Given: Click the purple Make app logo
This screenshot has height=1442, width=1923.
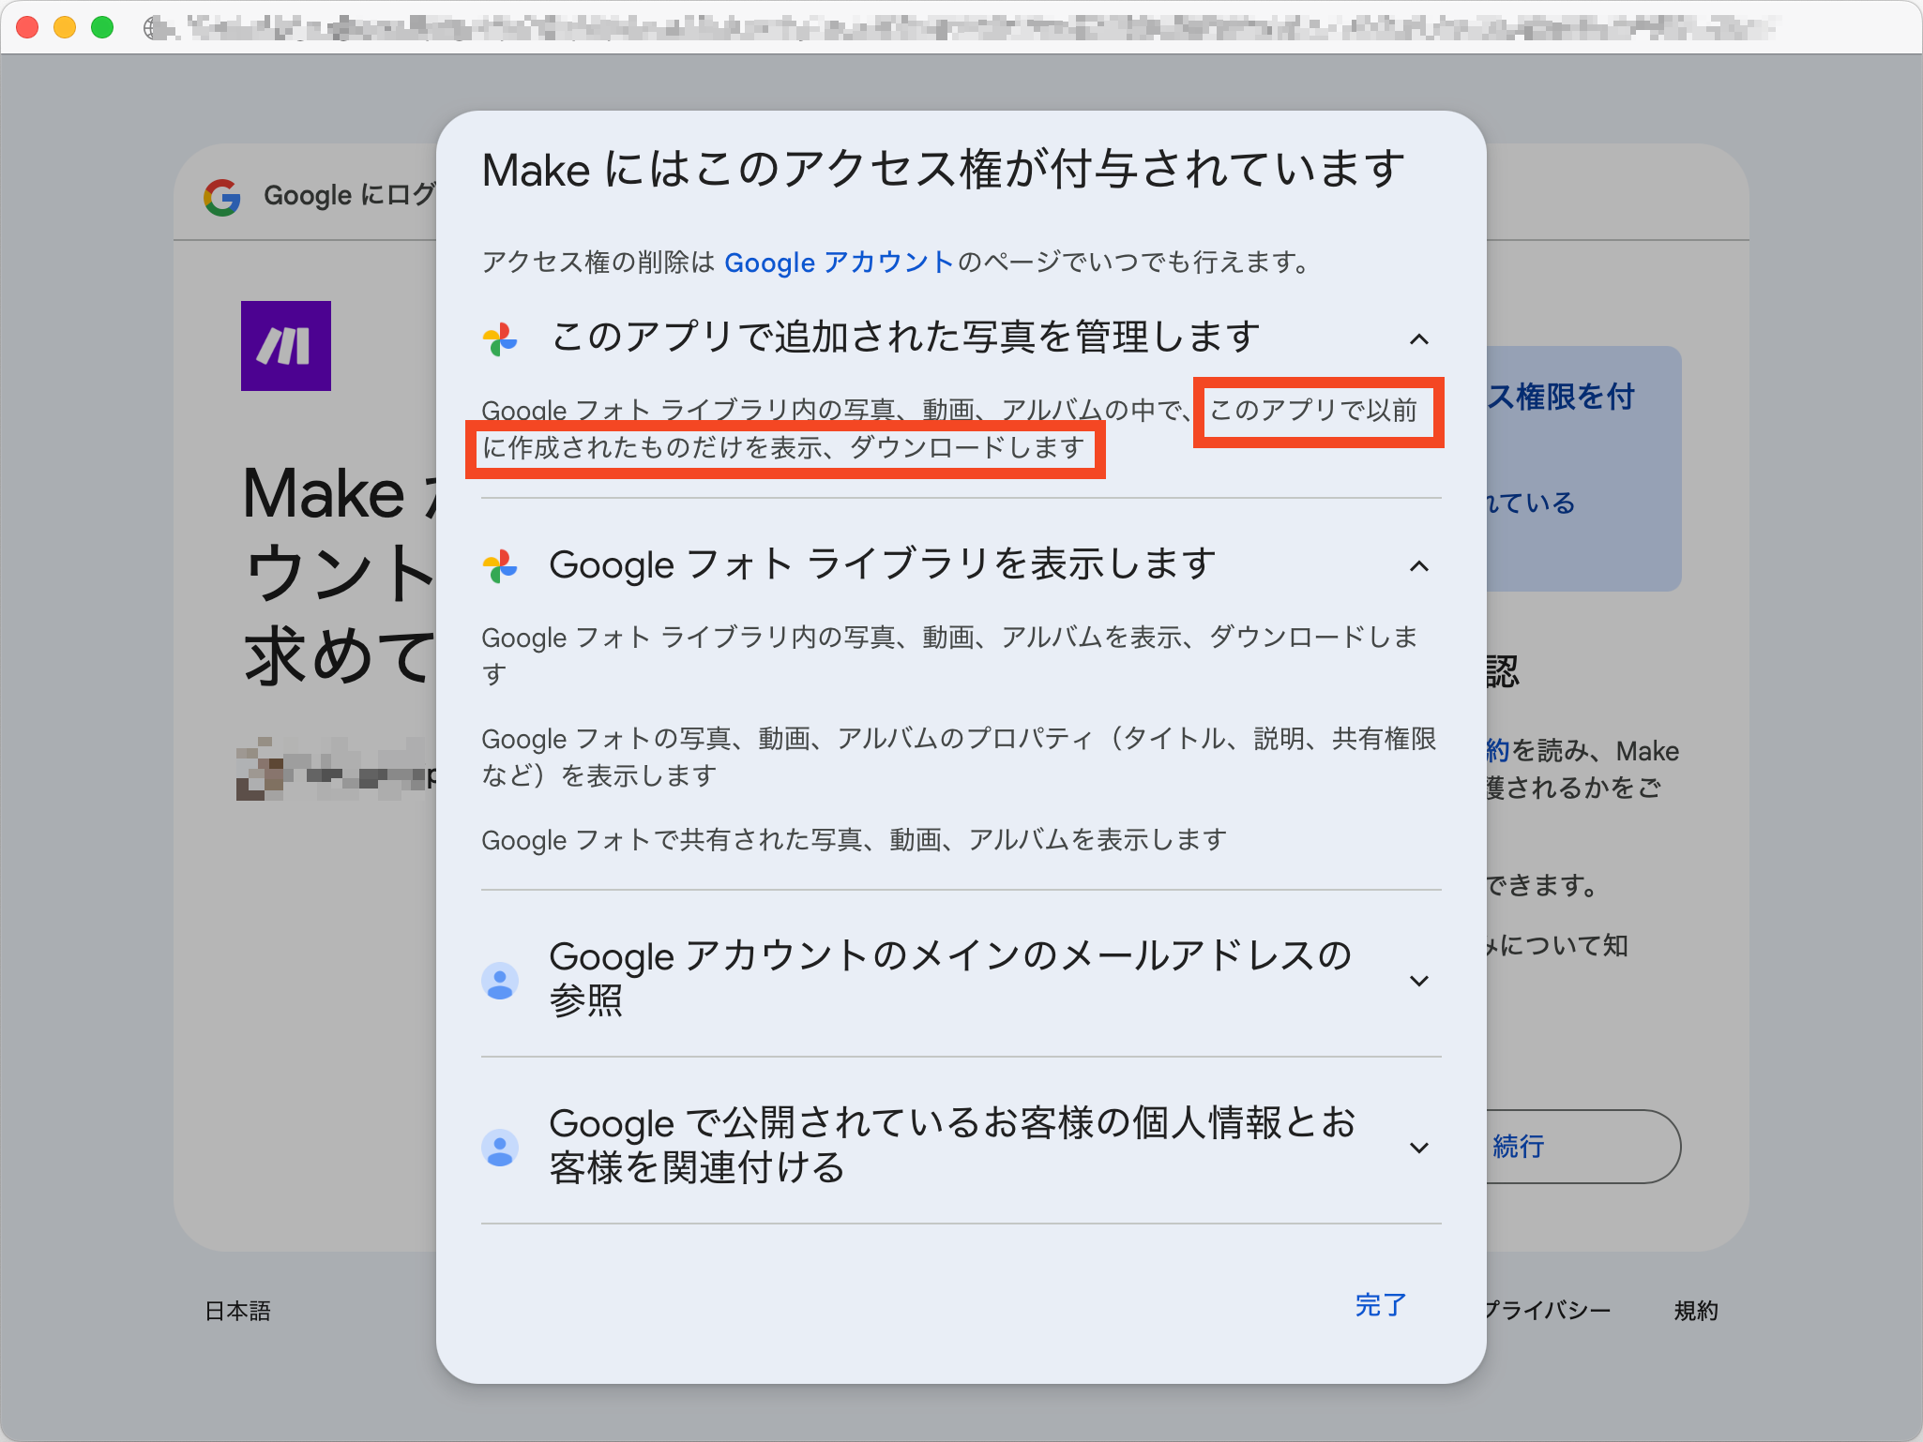Looking at the screenshot, I should (286, 346).
